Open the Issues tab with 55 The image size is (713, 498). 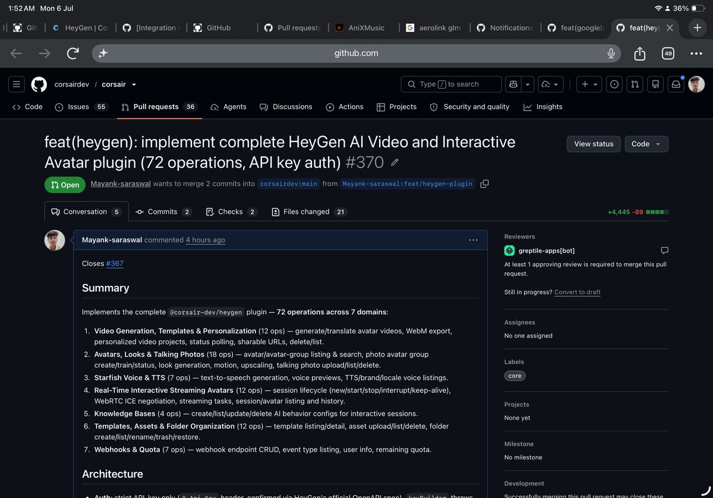click(81, 107)
